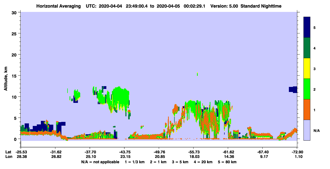Click the y-axis tick label 30
Viewport: 330px width, 169px height.
(15, 12)
